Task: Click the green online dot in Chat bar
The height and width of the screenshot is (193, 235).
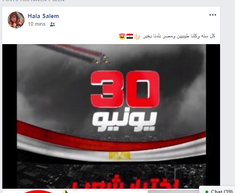Action: pyautogui.click(x=207, y=191)
